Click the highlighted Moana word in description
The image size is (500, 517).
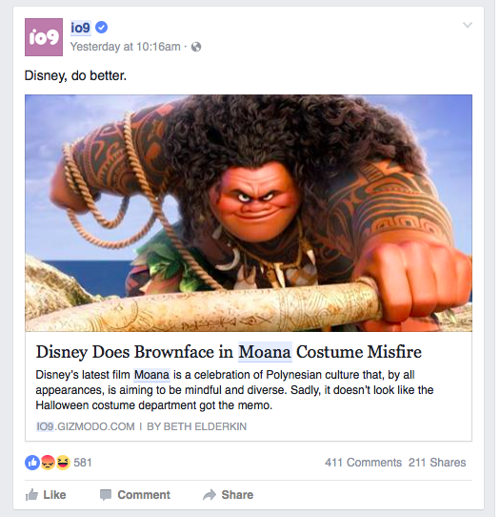[151, 375]
